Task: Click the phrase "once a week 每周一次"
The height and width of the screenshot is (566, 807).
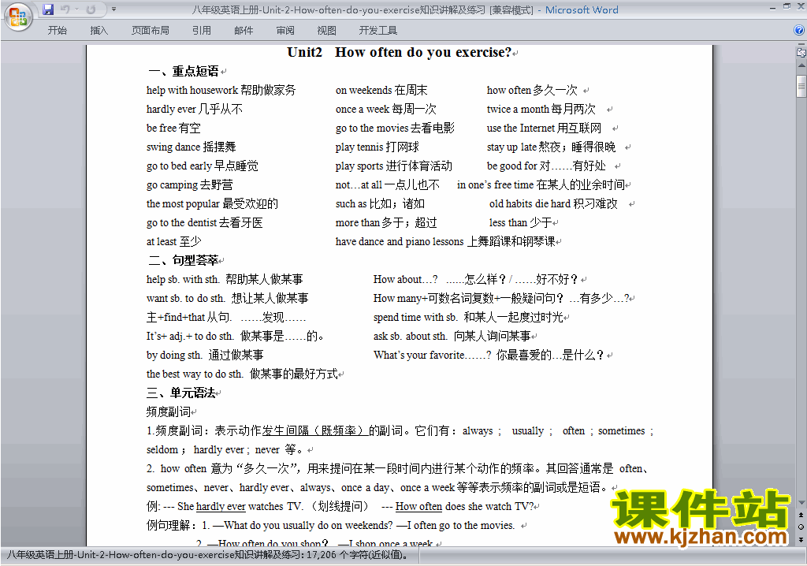Action: pyautogui.click(x=386, y=110)
